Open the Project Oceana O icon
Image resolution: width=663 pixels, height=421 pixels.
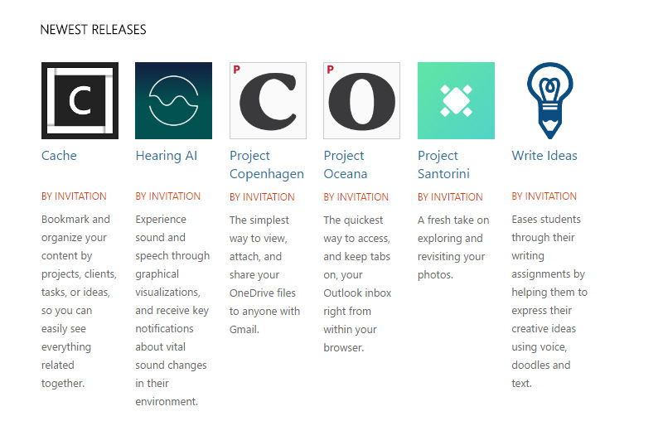361,100
